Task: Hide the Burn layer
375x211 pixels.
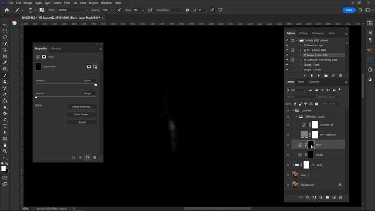Action: coord(288,145)
